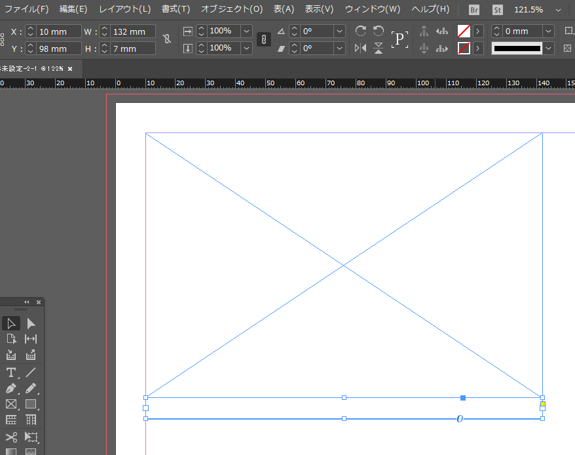
Task: Select the Rectangle tool
Action: pos(31,404)
